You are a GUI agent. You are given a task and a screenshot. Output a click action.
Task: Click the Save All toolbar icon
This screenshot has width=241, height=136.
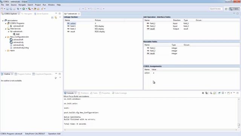[11, 9]
